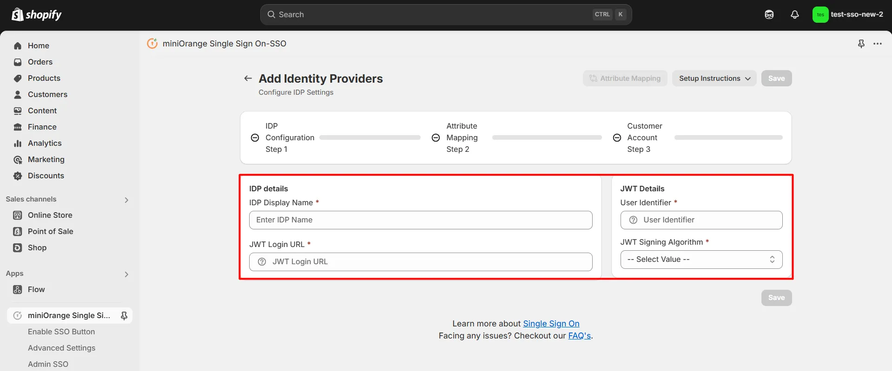892x371 pixels.
Task: Click the Attribute Mapping progress bar
Action: [x=547, y=137]
